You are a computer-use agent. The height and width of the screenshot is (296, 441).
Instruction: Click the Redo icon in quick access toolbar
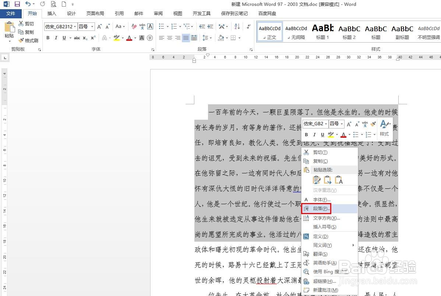pos(42,4)
